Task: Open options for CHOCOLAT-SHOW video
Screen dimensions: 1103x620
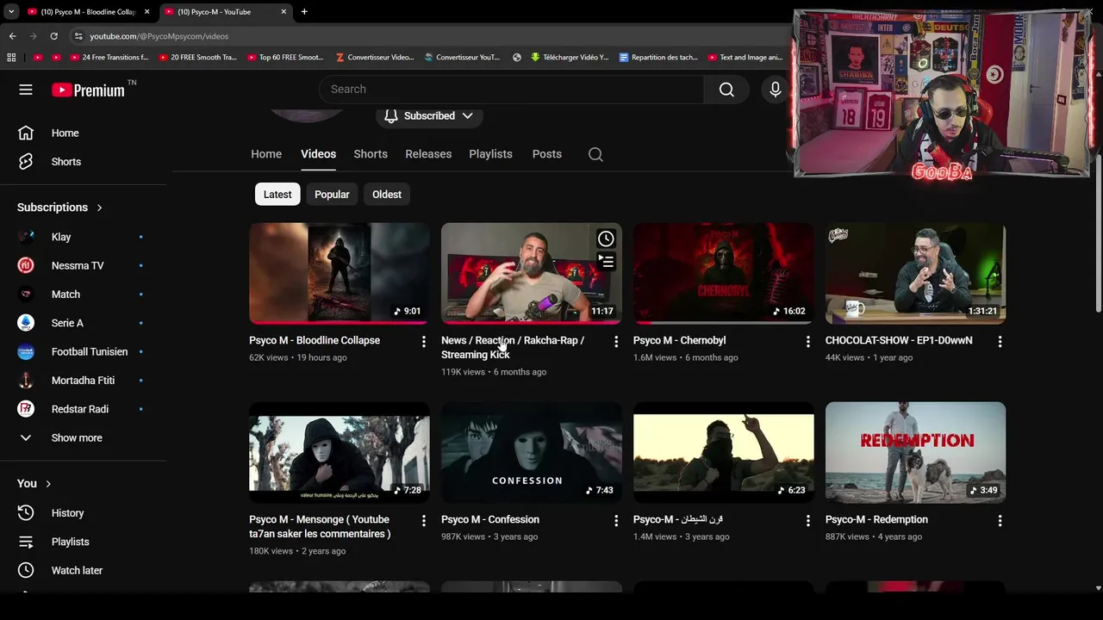Action: point(1000,342)
